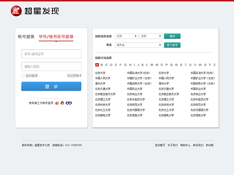Log in with QQ penguin icon
Screen dimensions: 234x175
pyautogui.click(x=62, y=103)
